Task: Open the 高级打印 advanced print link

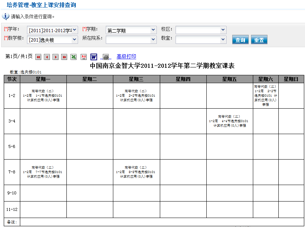Action: click(x=126, y=57)
